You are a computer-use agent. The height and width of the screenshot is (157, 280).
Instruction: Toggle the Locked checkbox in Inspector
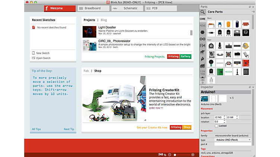(x=216, y=126)
